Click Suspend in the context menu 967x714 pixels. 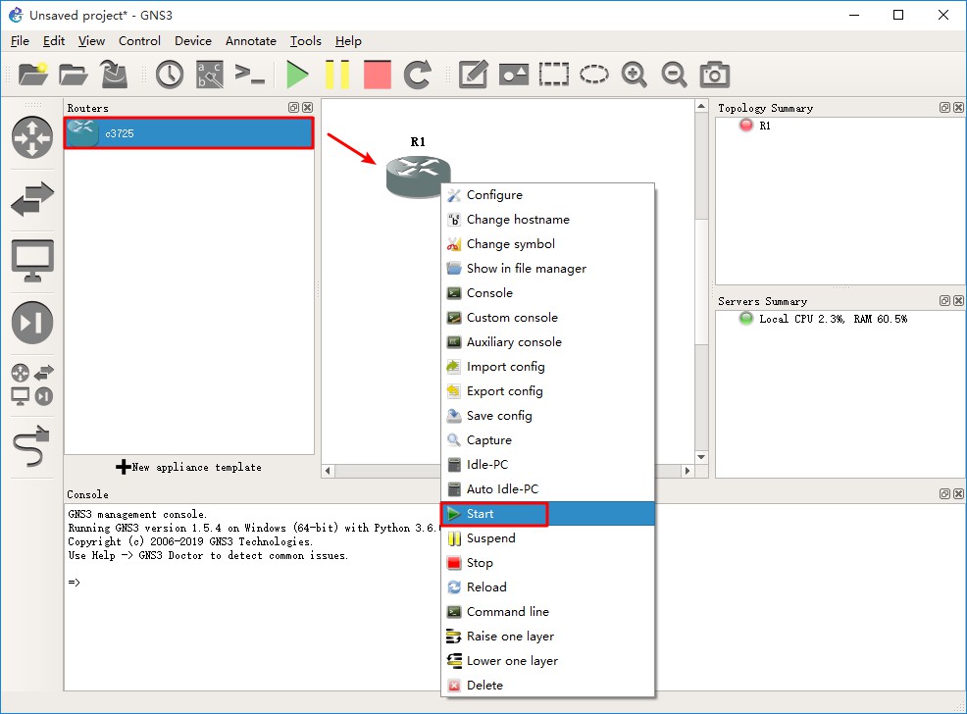coord(547,538)
